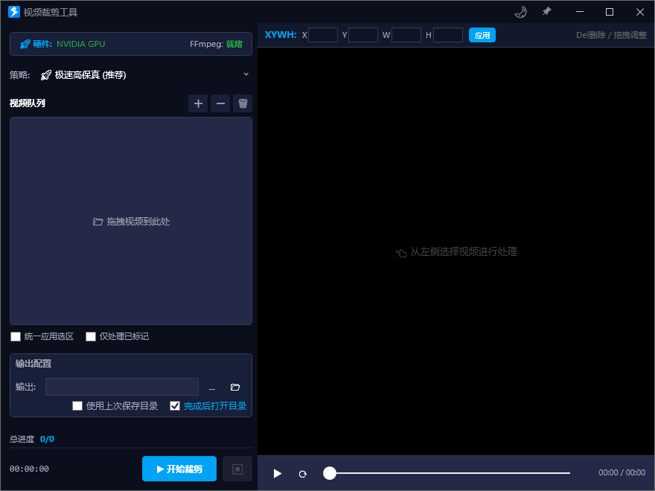Enable 统一应用选区 checkbox
Viewport: 655px width, 491px height.
point(16,336)
